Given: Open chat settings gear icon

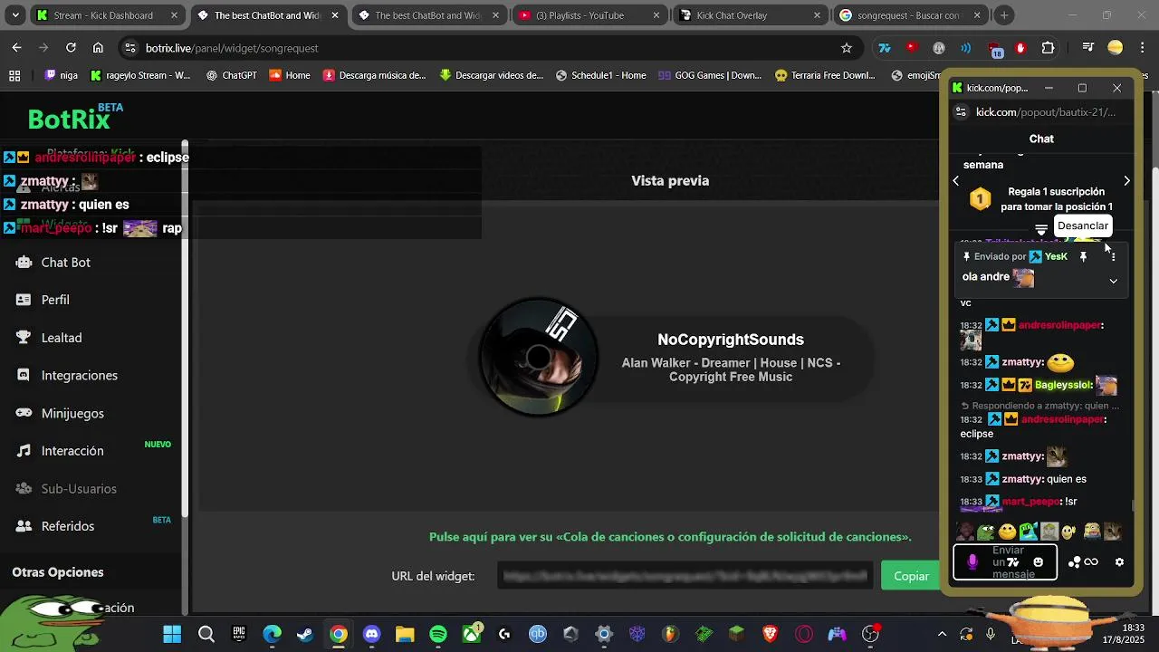Looking at the screenshot, I should click(1119, 562).
